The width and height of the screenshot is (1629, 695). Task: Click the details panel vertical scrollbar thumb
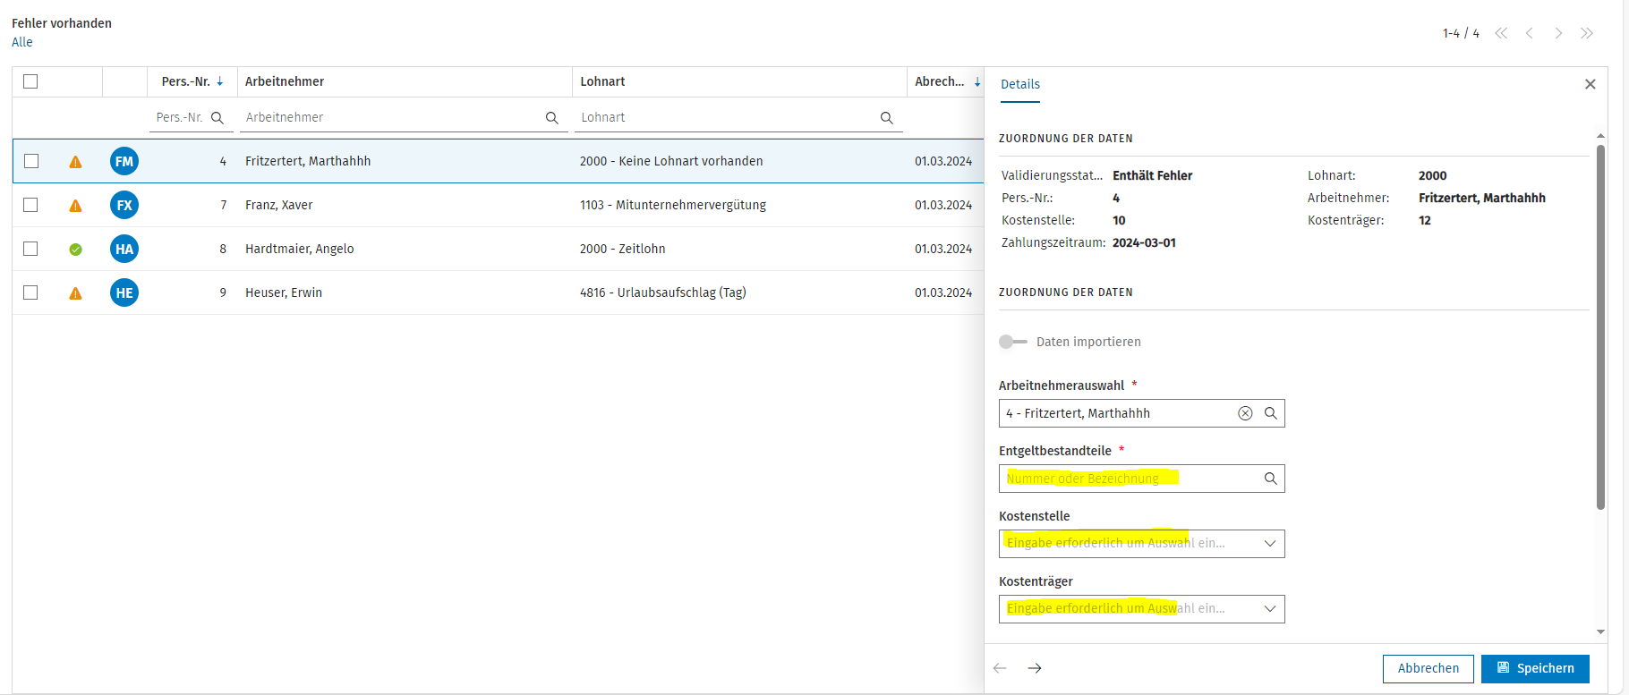point(1600,328)
